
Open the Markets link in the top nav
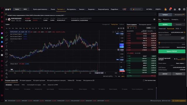(53, 9)
